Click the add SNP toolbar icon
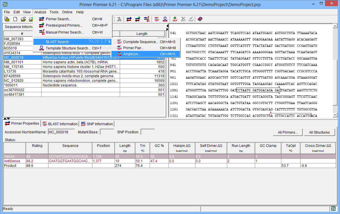This screenshot has height=214, width=340. coord(175,19)
